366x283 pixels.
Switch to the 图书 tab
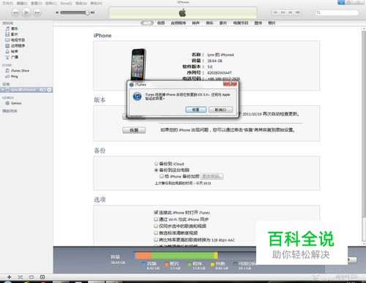coord(258,23)
